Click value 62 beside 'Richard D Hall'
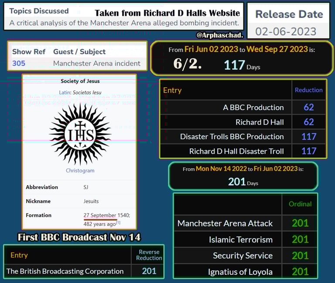Image resolution: width=335 pixels, height=283 pixels. point(309,122)
